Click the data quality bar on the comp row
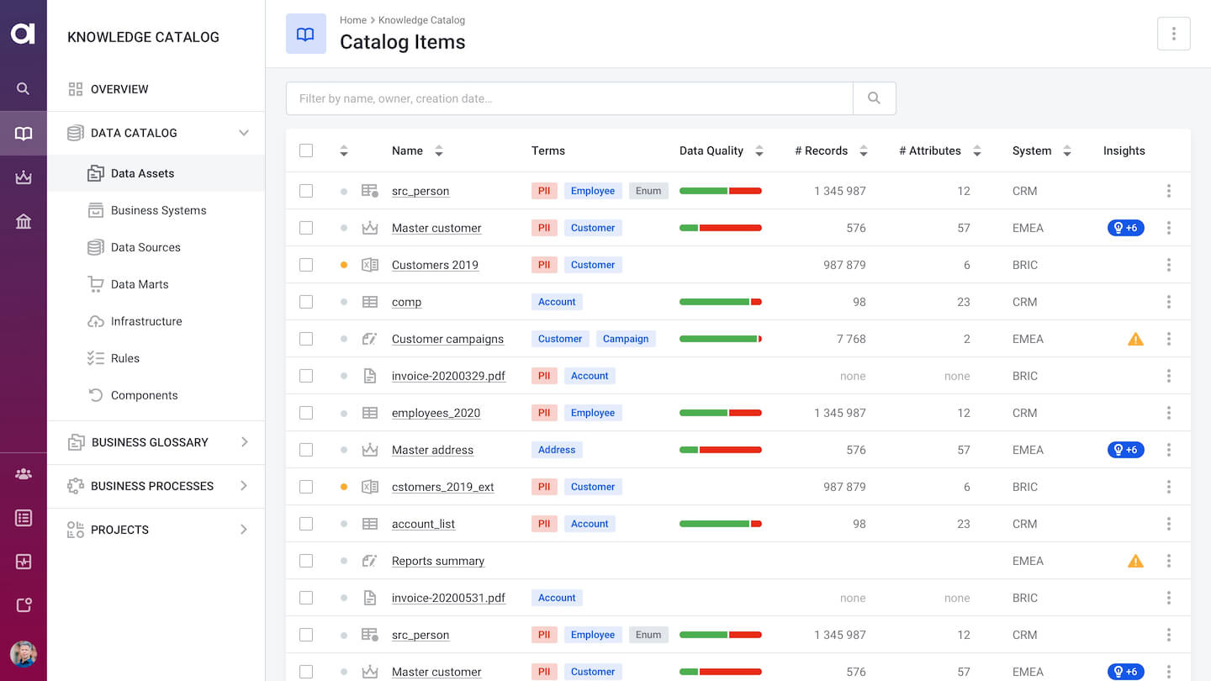 tap(720, 301)
